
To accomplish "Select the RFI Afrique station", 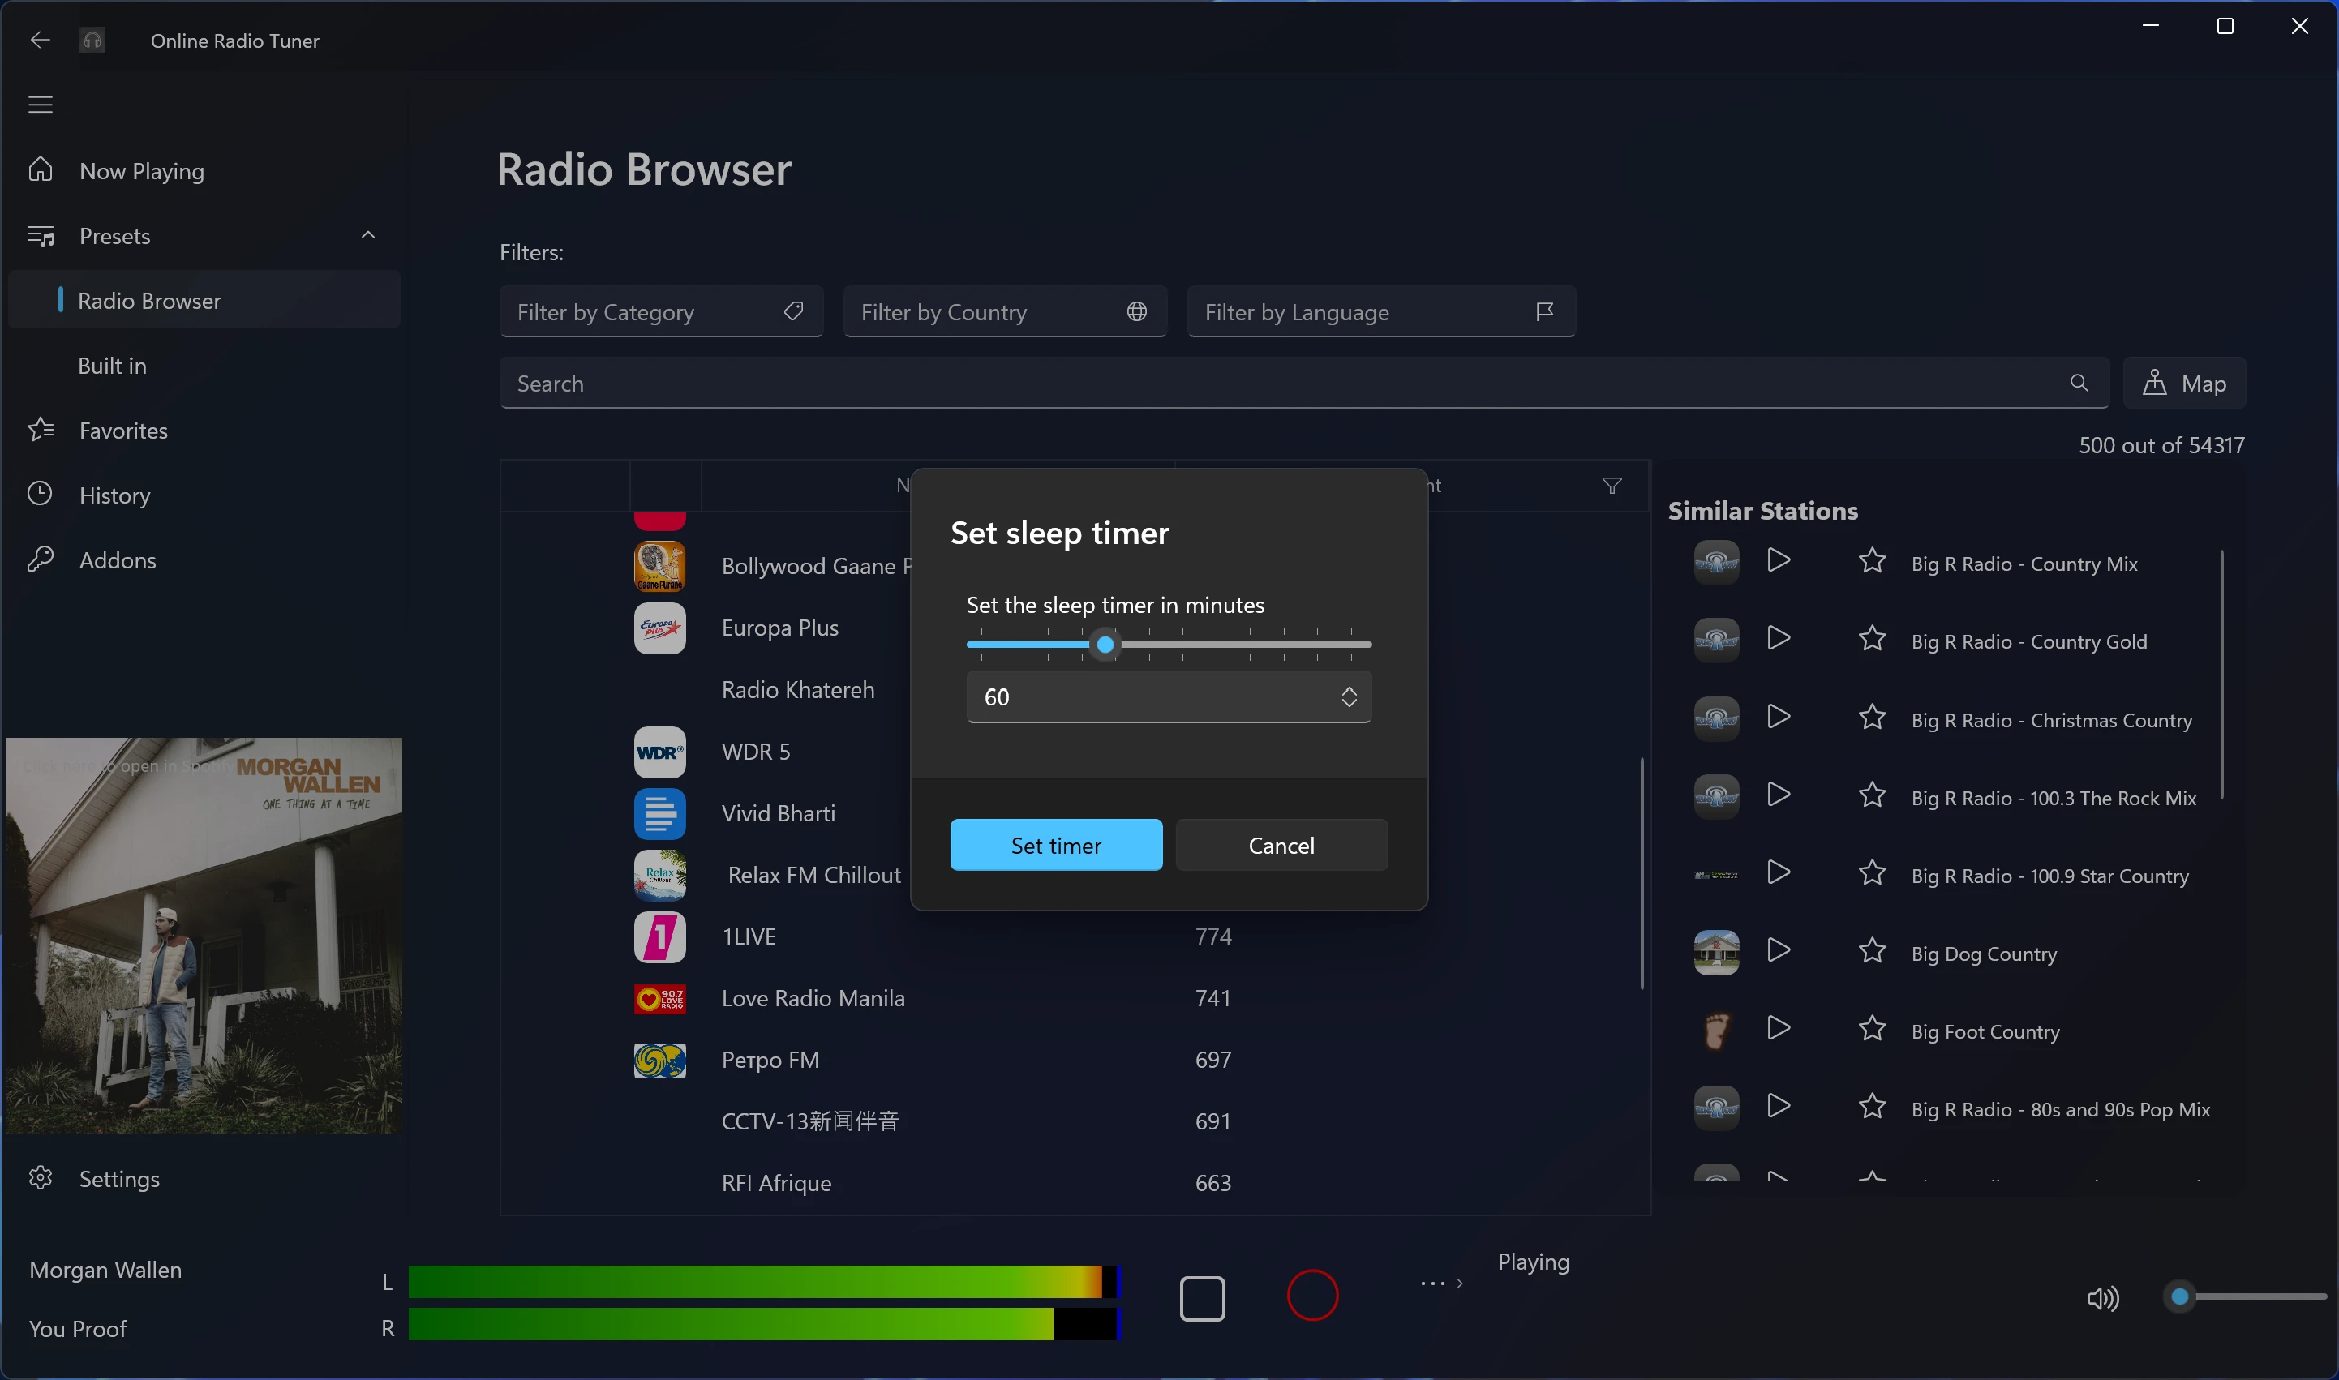I will click(1074, 1183).
